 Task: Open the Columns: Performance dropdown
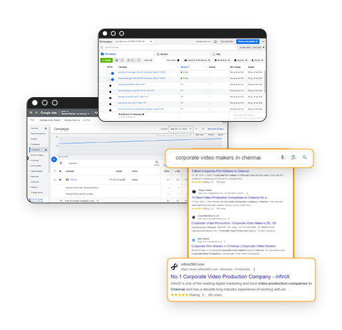(x=197, y=60)
